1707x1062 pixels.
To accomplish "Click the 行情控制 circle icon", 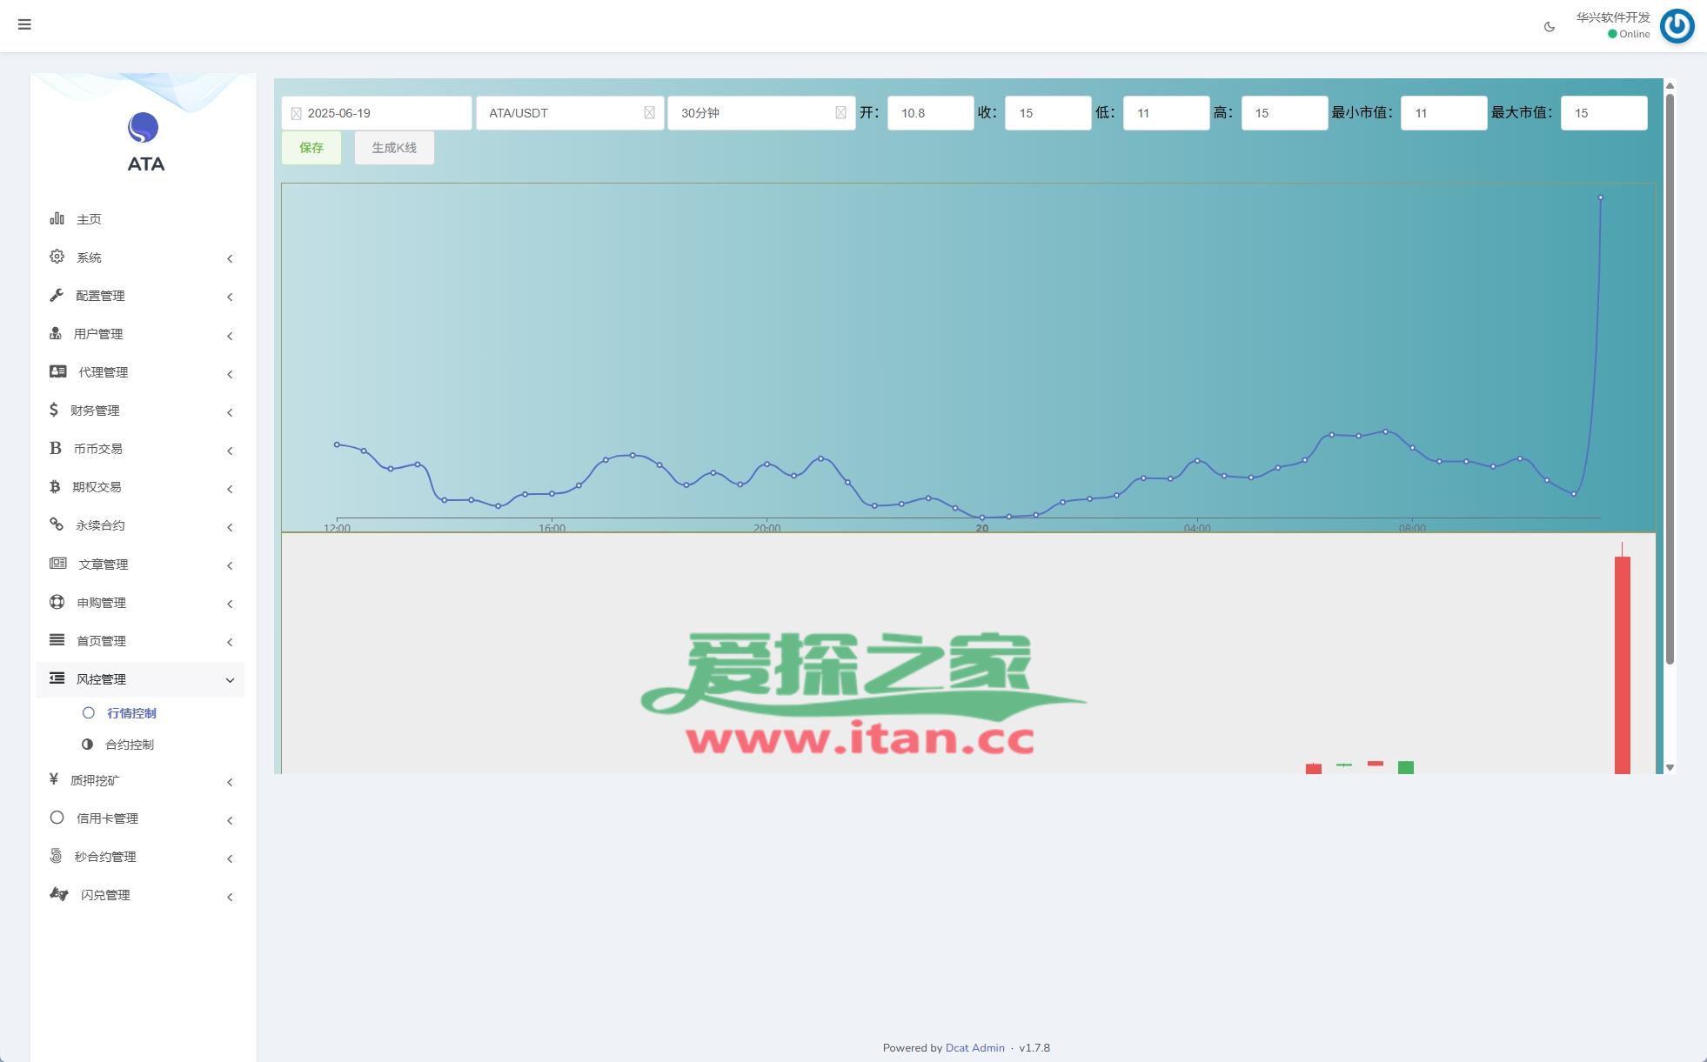I will pyautogui.click(x=89, y=713).
